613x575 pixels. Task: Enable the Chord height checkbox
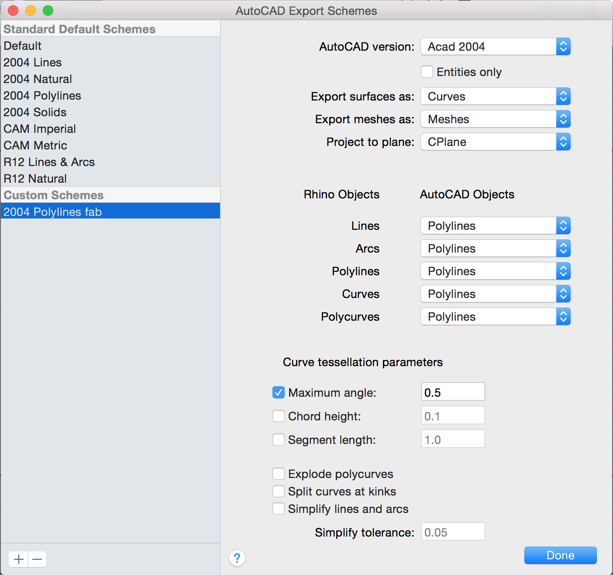279,416
